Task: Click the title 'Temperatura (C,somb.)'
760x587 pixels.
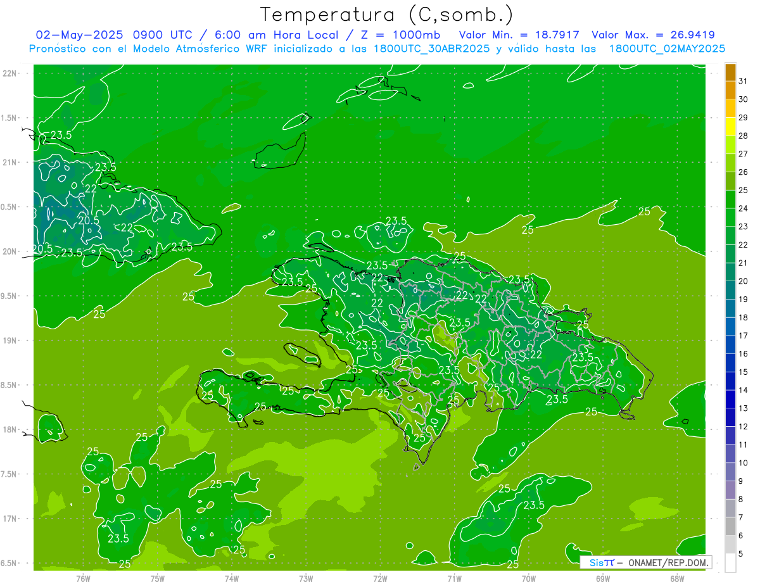Action: tap(386, 15)
